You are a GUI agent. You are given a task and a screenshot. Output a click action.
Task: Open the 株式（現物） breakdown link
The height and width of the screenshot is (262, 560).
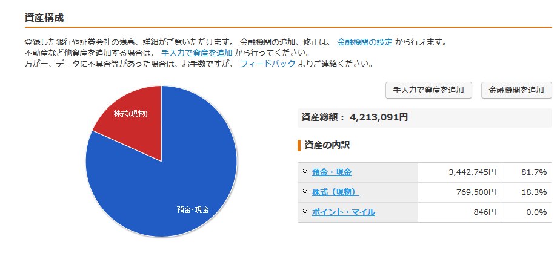[335, 192]
